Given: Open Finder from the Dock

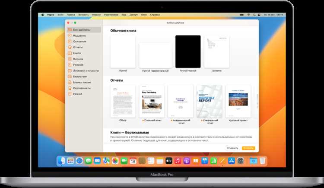Looking at the screenshot, I should click(x=61, y=161).
